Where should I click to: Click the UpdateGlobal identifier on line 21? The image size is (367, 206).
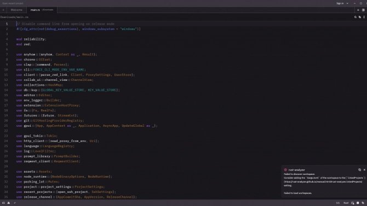coord(133,126)
